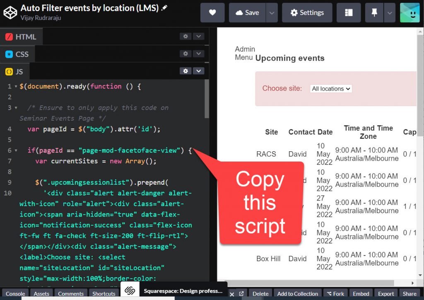Screen dimensions: 424x300
Task: Pin this pen with the pushpin icon
Action: [x=374, y=13]
